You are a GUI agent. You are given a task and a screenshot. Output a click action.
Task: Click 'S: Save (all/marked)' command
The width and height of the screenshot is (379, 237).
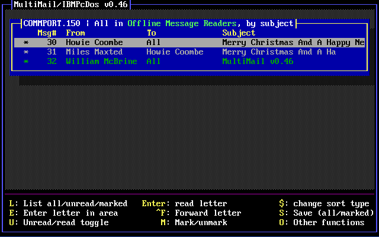pyautogui.click(x=326, y=213)
